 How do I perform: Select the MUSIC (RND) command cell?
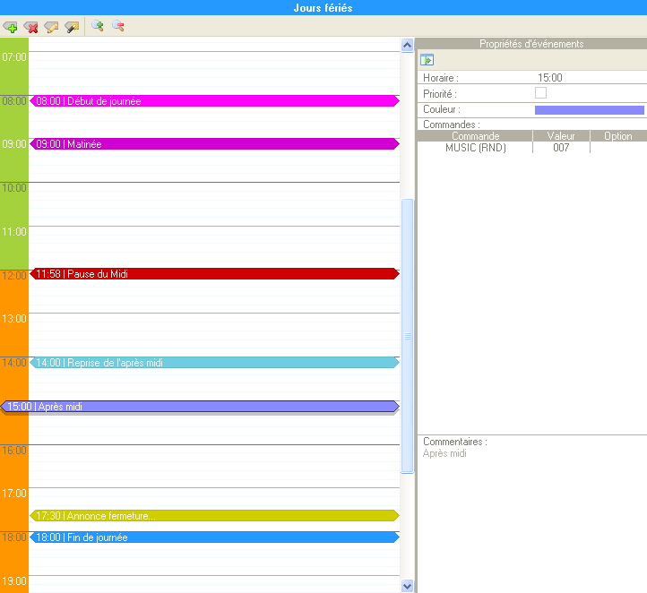pyautogui.click(x=475, y=148)
